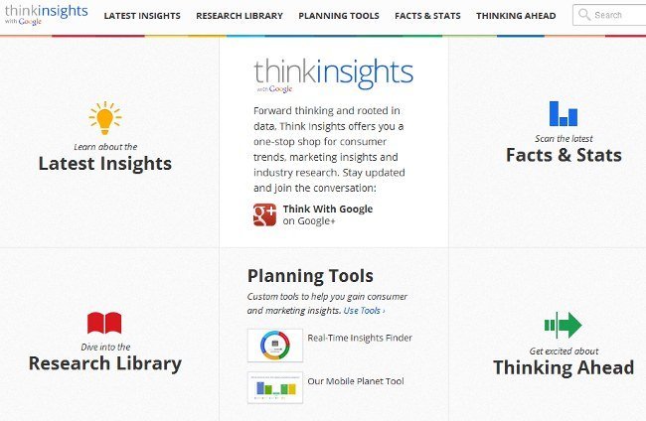Navigate to Thinking Ahead in the top menu
This screenshot has height=421, width=646.
coord(516,16)
